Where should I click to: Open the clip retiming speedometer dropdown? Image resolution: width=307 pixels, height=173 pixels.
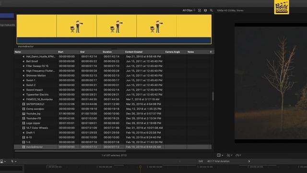[238, 155]
